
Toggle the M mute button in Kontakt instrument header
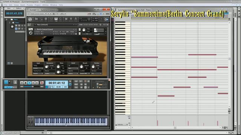pyautogui.click(x=79, y=33)
